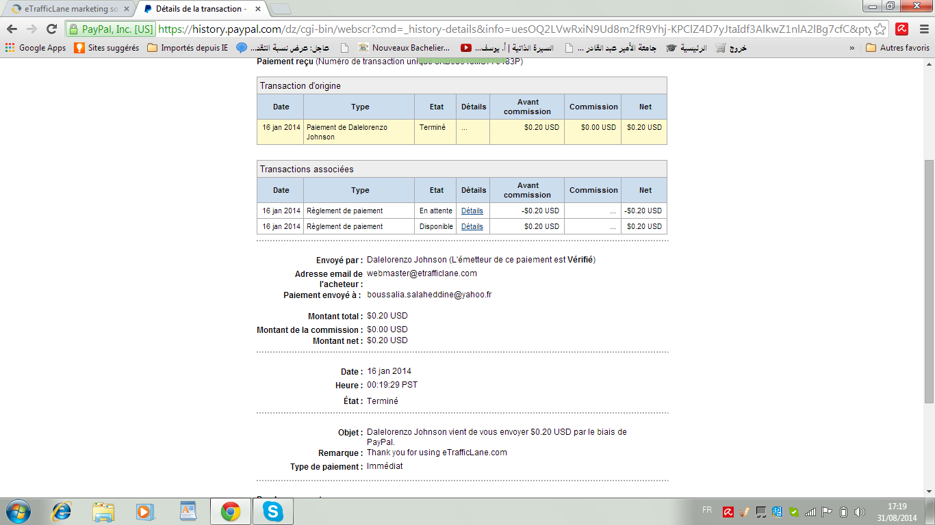935x525 pixels.
Task: Open the Action Center flag icon
Action: point(827,511)
